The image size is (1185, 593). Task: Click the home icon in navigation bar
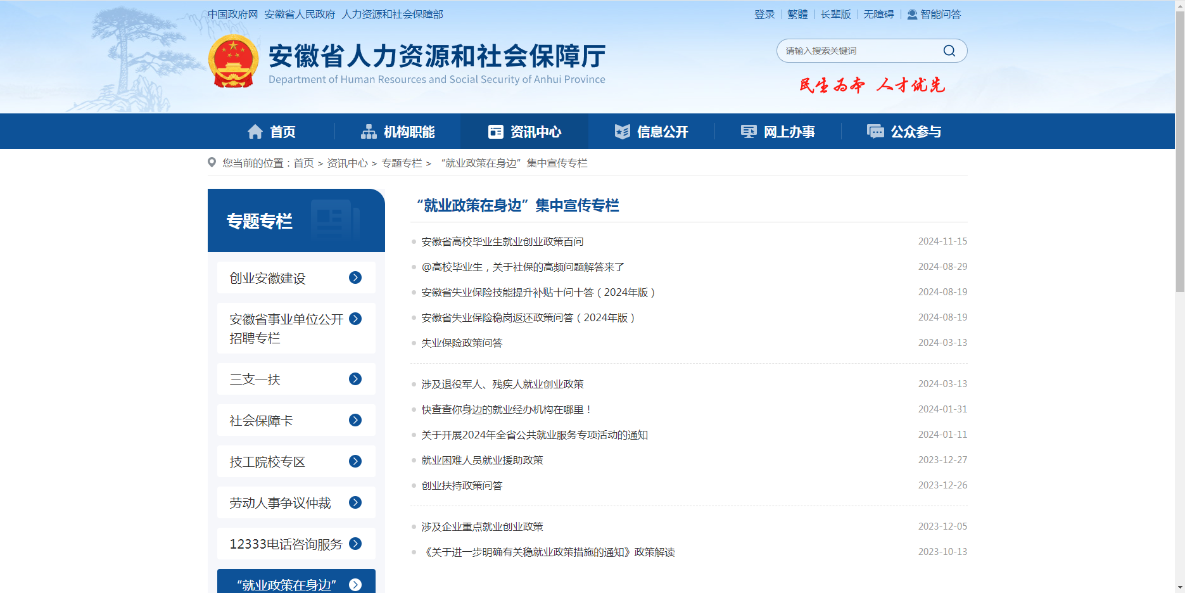point(255,132)
